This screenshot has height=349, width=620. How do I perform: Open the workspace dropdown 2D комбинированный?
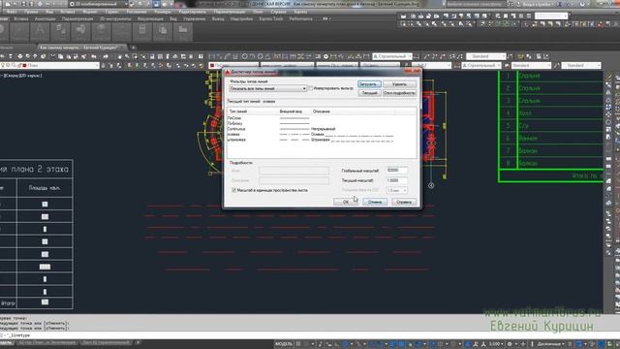[99, 4]
